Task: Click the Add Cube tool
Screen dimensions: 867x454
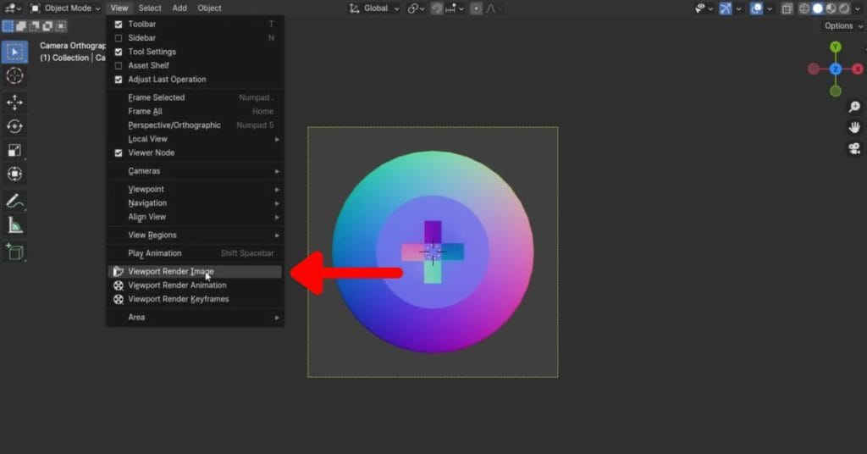Action: coord(14,252)
